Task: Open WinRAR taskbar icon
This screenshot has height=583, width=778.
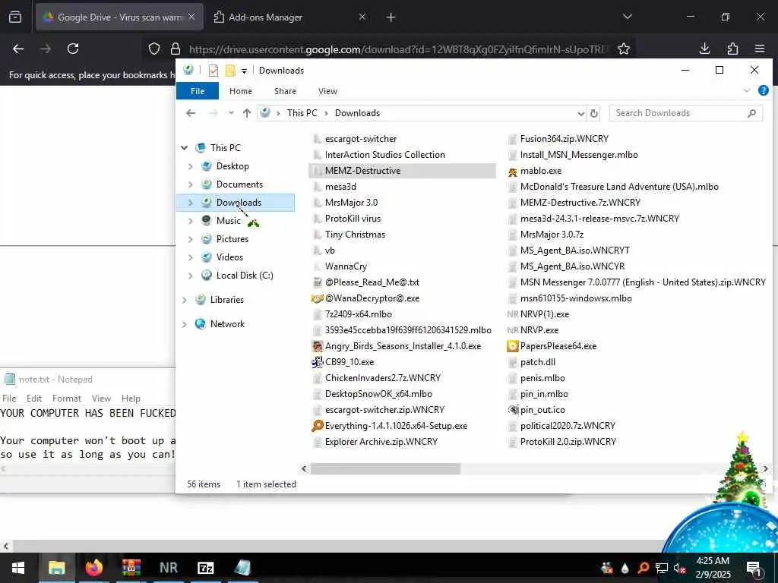Action: [x=131, y=568]
